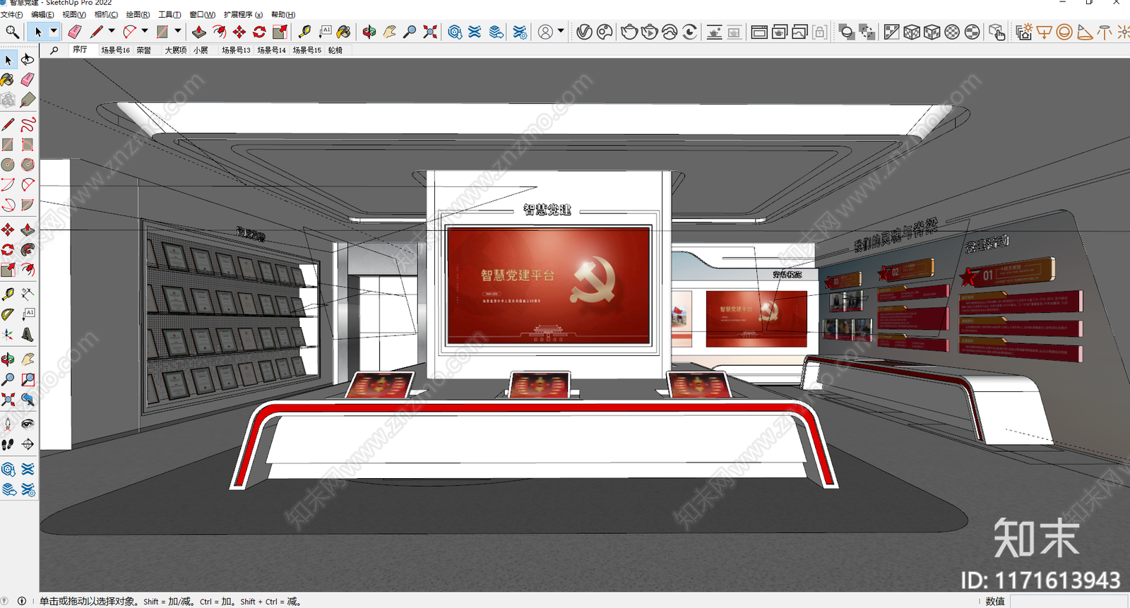Select the Move tool in top toolbar

239,32
